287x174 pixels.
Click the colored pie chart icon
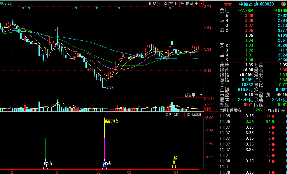(x=283, y=4)
